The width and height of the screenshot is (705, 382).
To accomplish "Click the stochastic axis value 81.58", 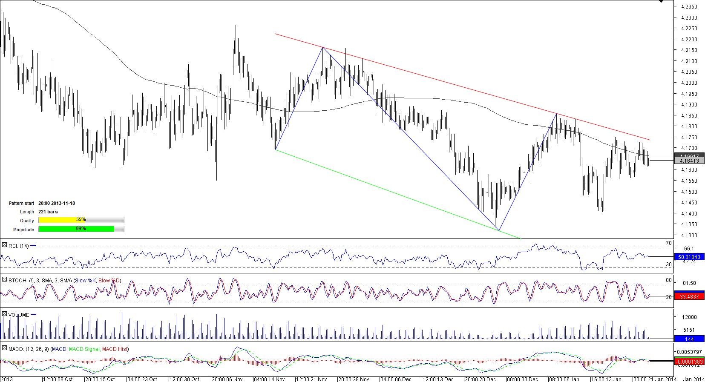I will pos(689,283).
